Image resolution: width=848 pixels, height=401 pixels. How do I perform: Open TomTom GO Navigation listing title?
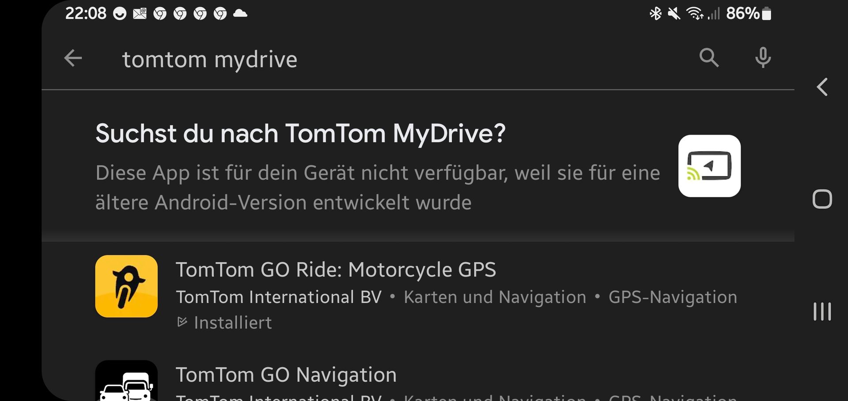click(286, 375)
